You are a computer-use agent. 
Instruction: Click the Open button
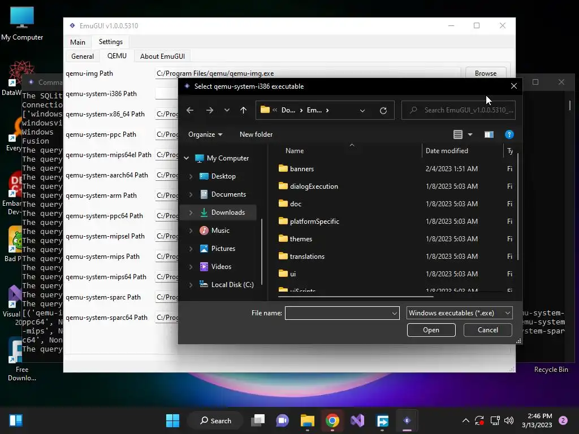click(x=431, y=330)
